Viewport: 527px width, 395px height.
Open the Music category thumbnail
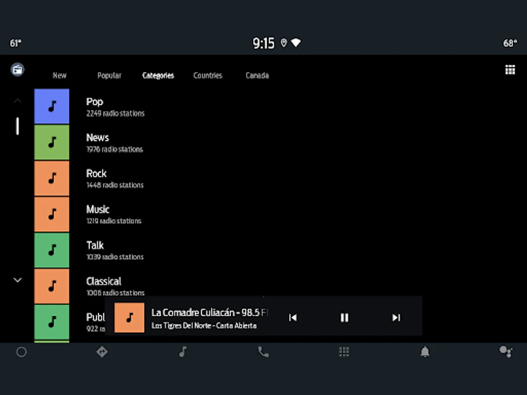52,214
